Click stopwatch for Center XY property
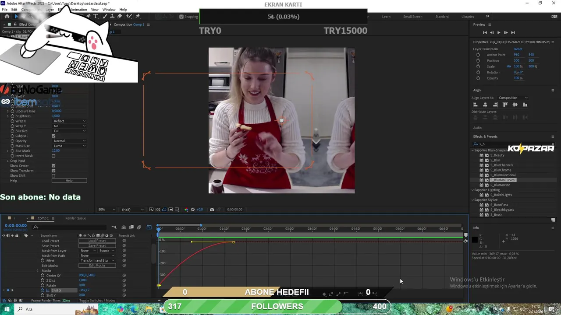Screen dimensions: 561x315 coord(43,275)
